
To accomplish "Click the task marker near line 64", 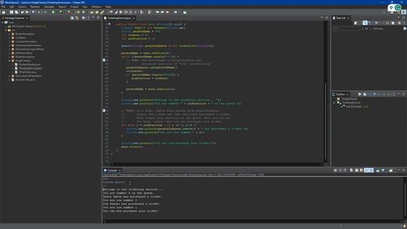I will click(104, 60).
